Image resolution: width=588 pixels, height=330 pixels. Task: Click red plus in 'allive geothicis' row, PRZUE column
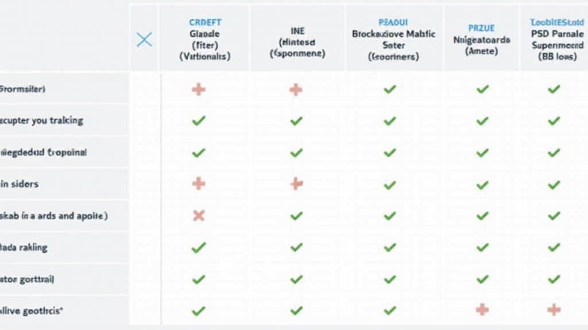coord(482,310)
